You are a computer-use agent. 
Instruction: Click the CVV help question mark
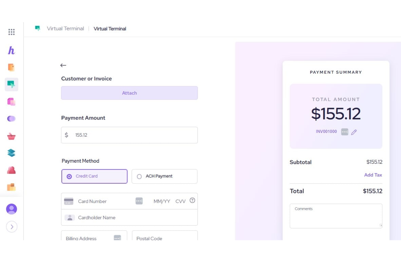192,200
